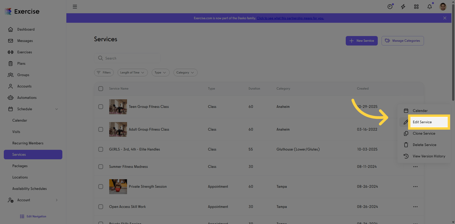The height and width of the screenshot is (224, 455).
Task: Choose Clone Service from the context menu
Action: click(x=424, y=133)
